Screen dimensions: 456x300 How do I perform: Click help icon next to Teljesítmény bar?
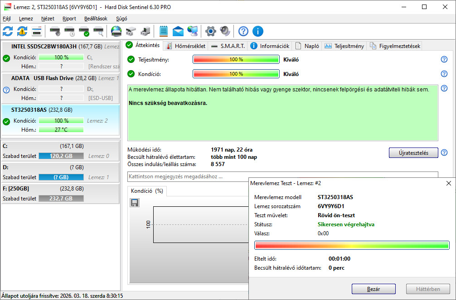444,59
